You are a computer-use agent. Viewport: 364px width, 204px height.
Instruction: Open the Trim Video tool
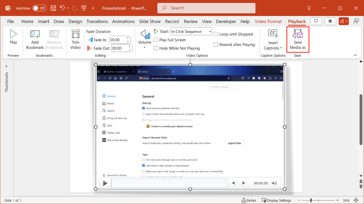click(75, 39)
